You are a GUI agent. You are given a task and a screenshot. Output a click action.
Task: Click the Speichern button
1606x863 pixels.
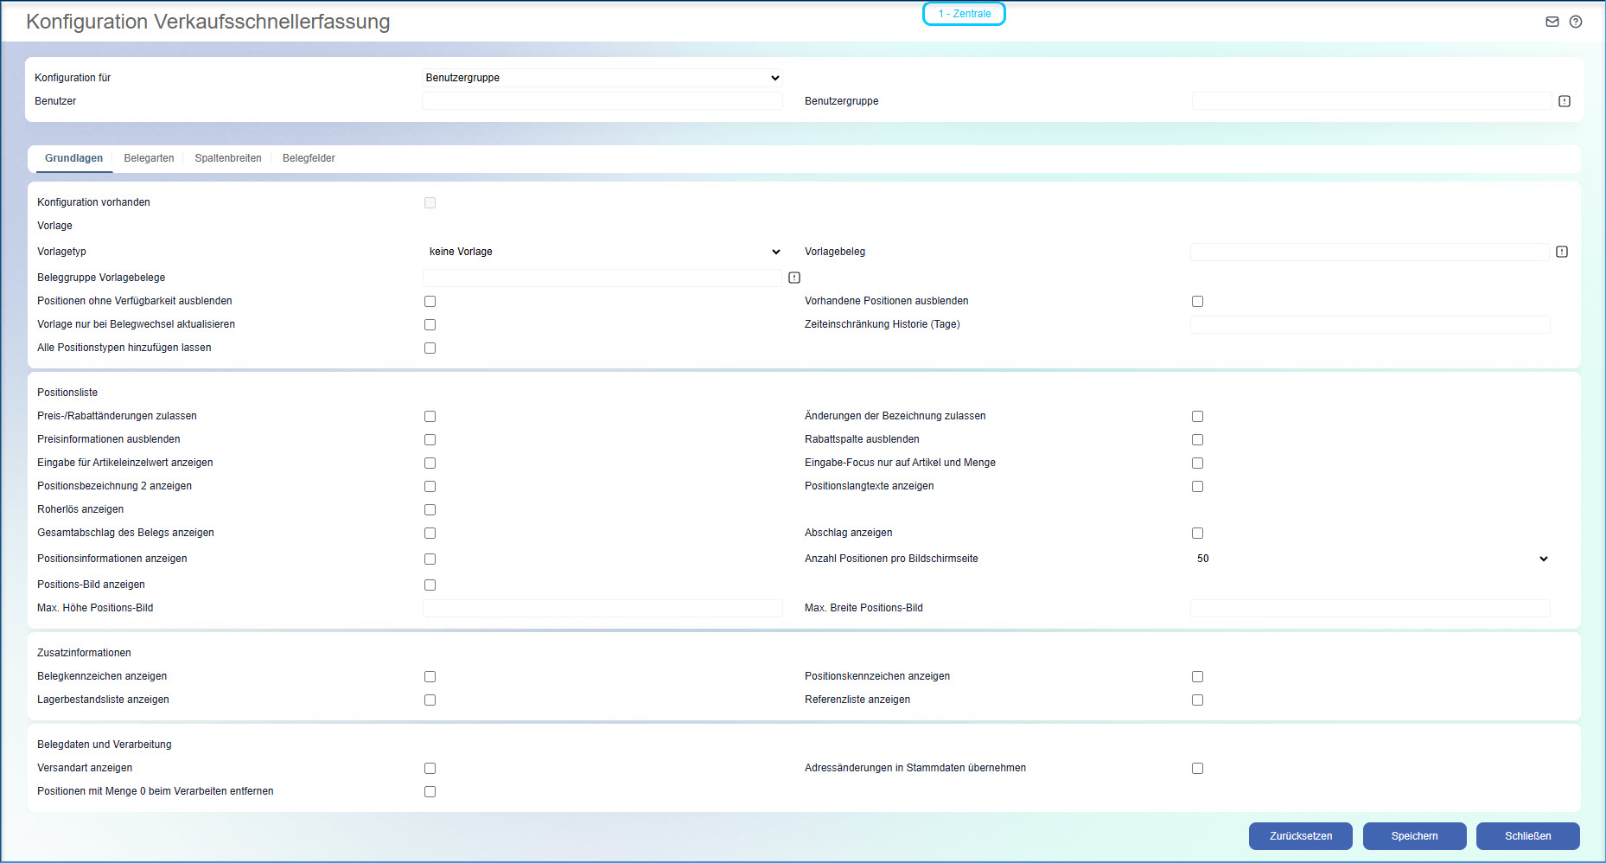tap(1414, 836)
